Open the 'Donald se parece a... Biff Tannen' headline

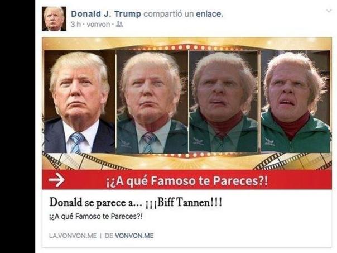point(136,202)
